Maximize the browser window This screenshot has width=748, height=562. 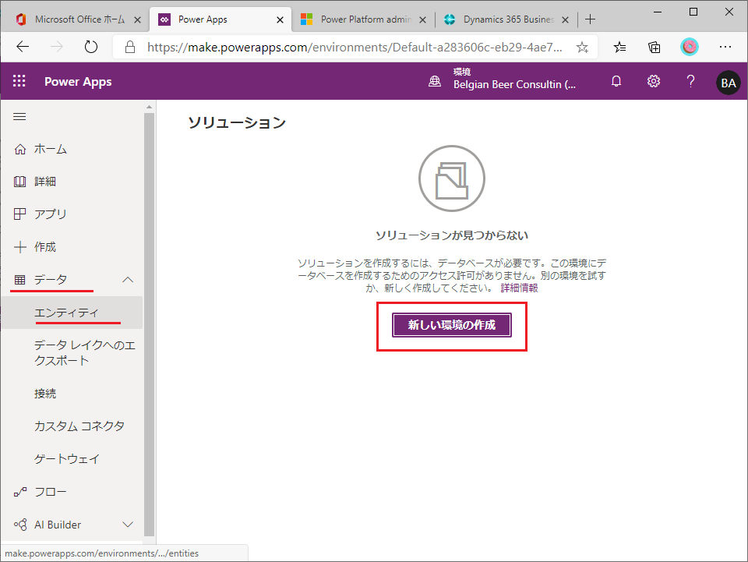point(693,12)
